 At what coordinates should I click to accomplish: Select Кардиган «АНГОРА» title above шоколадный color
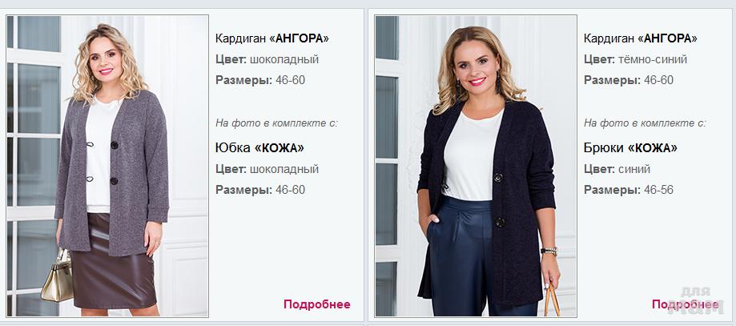click(272, 38)
